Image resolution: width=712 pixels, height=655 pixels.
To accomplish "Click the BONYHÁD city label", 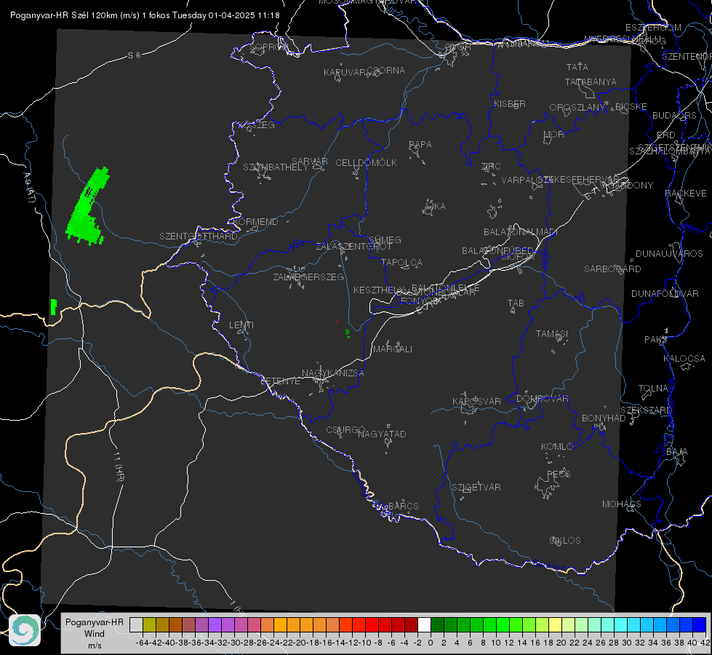I will [604, 418].
